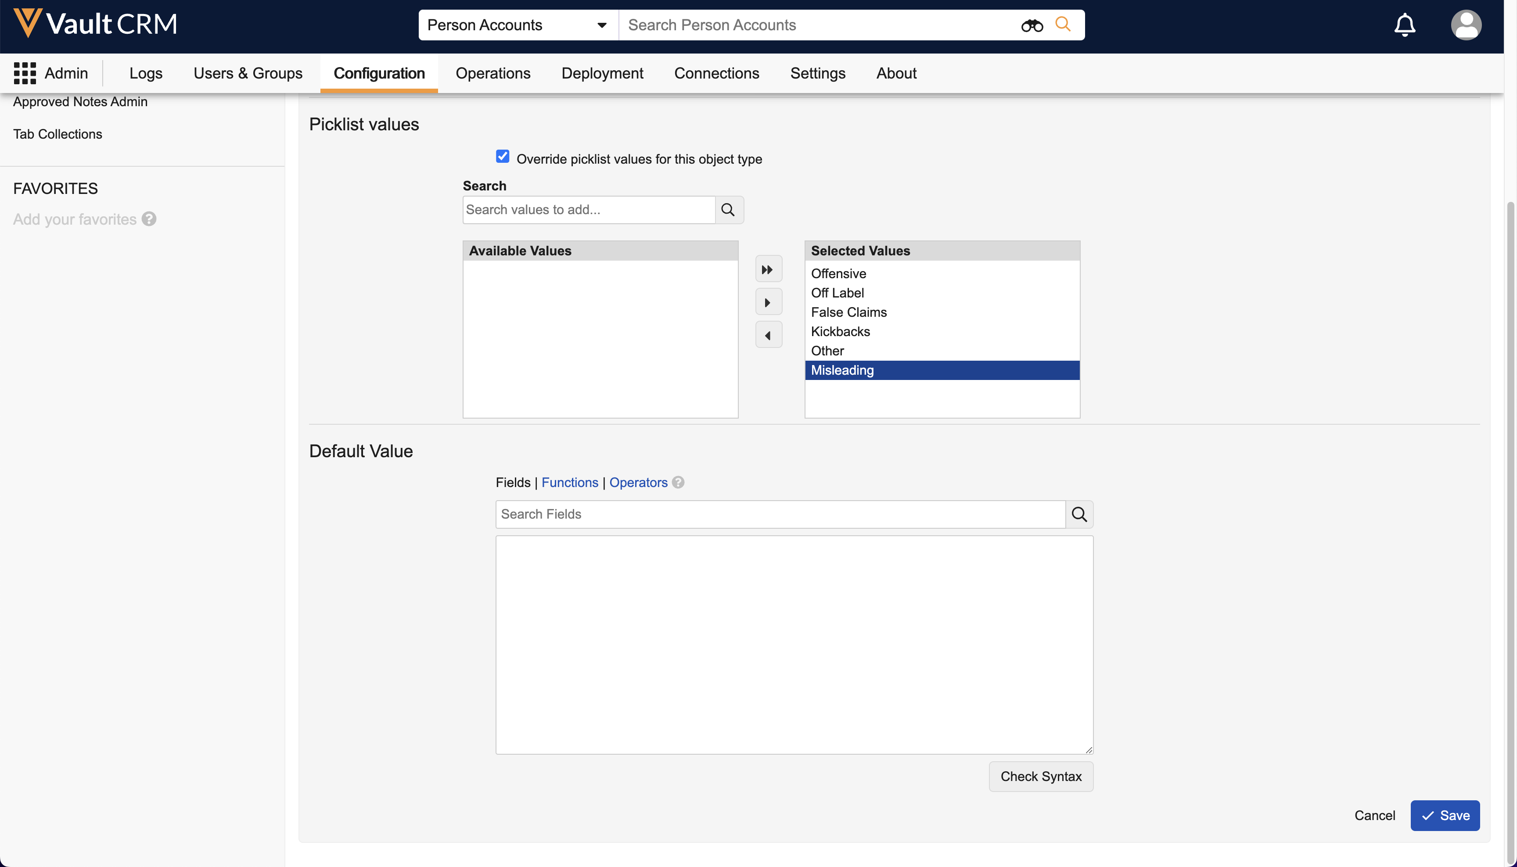
Task: Select the Kickbacks selected value
Action: [840, 332]
